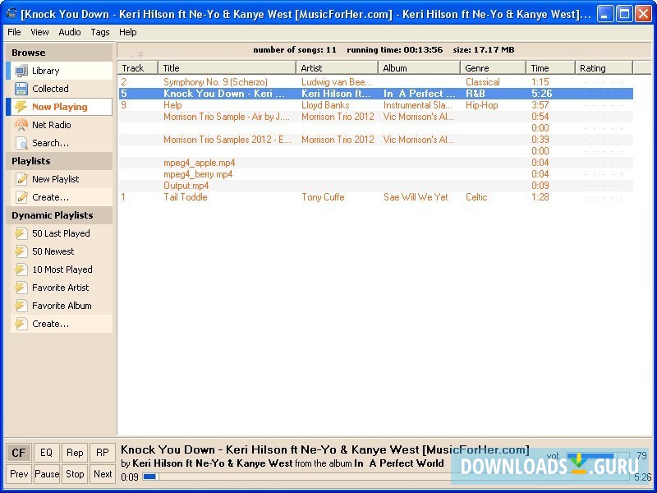
Task: Click the Search magnifier icon
Action: tap(21, 143)
